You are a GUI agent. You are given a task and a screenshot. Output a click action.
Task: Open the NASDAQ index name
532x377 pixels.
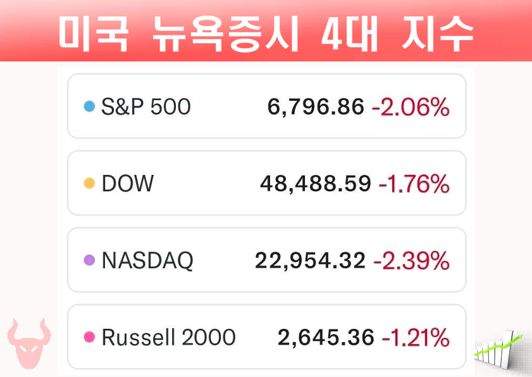tap(147, 260)
